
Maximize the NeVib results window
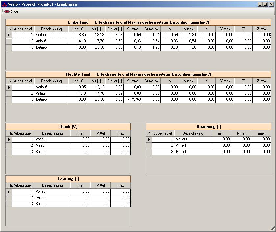coord(265,4)
